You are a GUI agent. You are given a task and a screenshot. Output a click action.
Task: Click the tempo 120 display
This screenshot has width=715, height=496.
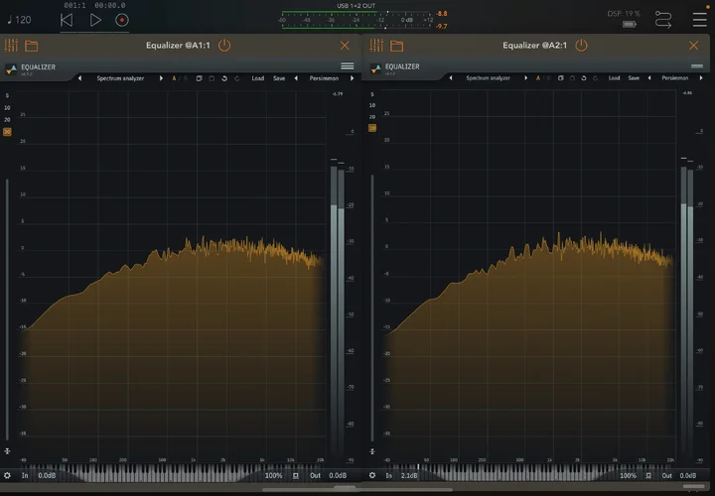coord(20,20)
